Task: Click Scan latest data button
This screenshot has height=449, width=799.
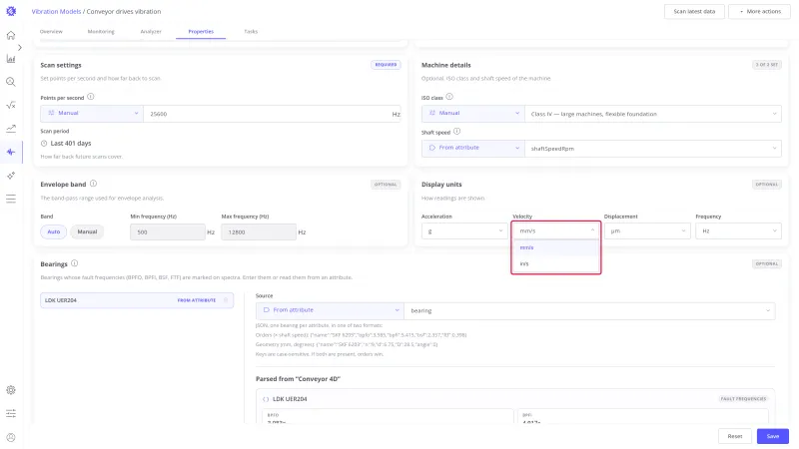Action: (694, 11)
